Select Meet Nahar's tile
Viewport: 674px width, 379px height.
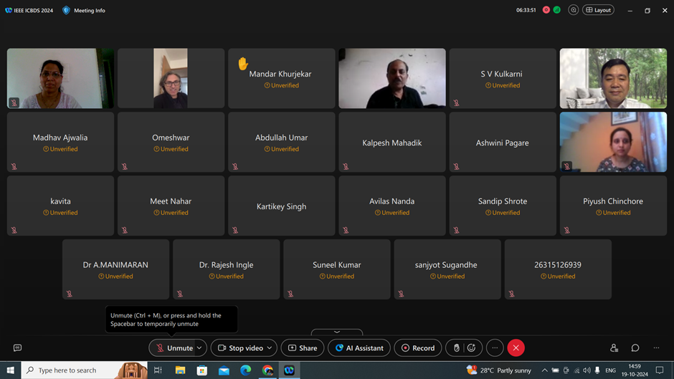[x=171, y=206]
